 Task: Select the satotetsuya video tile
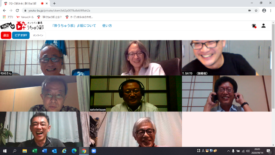[136, 93]
